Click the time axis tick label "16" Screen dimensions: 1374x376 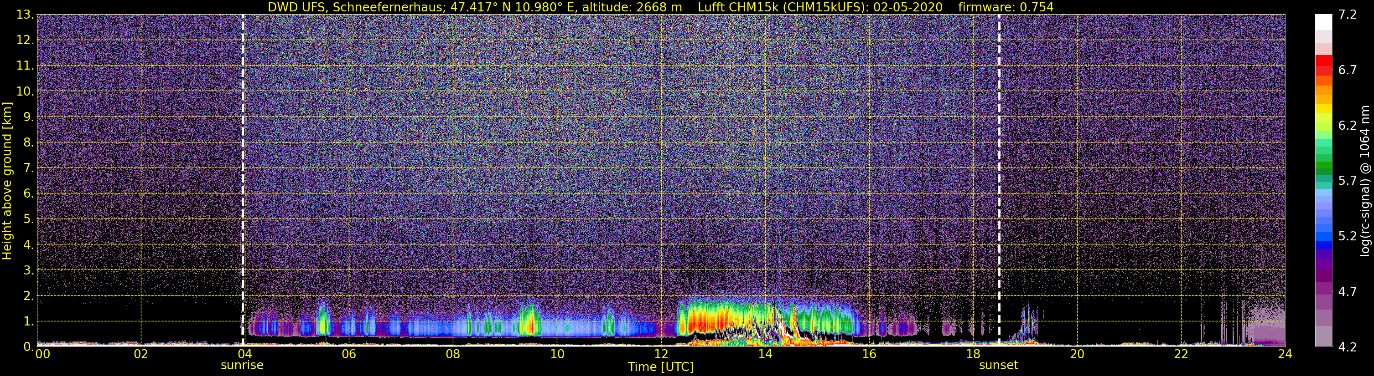(x=869, y=355)
